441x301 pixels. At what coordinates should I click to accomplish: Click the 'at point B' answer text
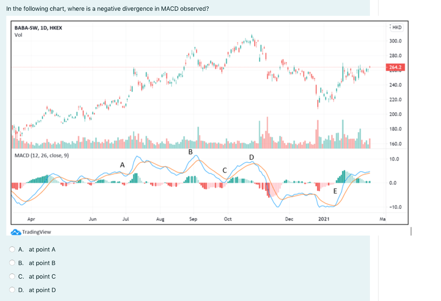(42, 263)
